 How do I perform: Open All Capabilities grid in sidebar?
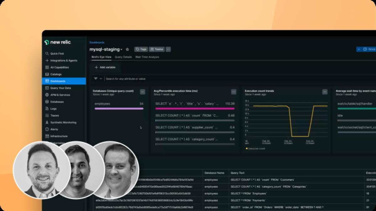pos(59,67)
